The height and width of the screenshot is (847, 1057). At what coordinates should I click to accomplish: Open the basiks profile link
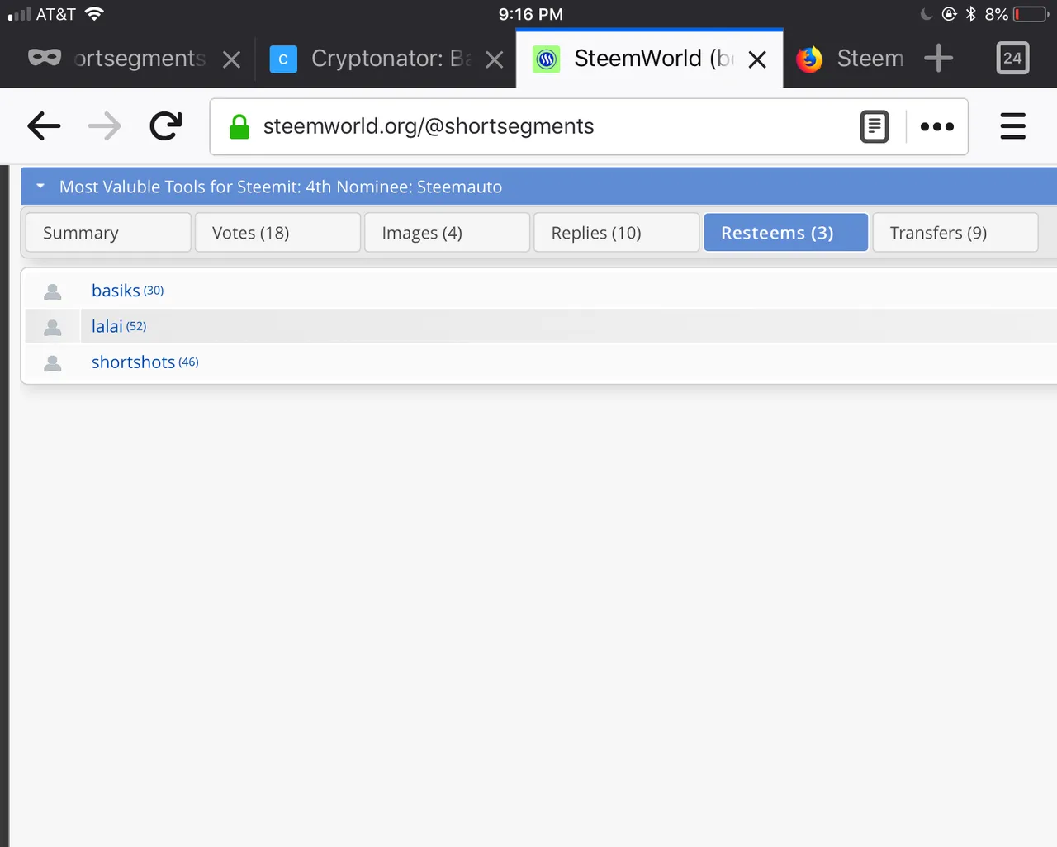tap(116, 291)
